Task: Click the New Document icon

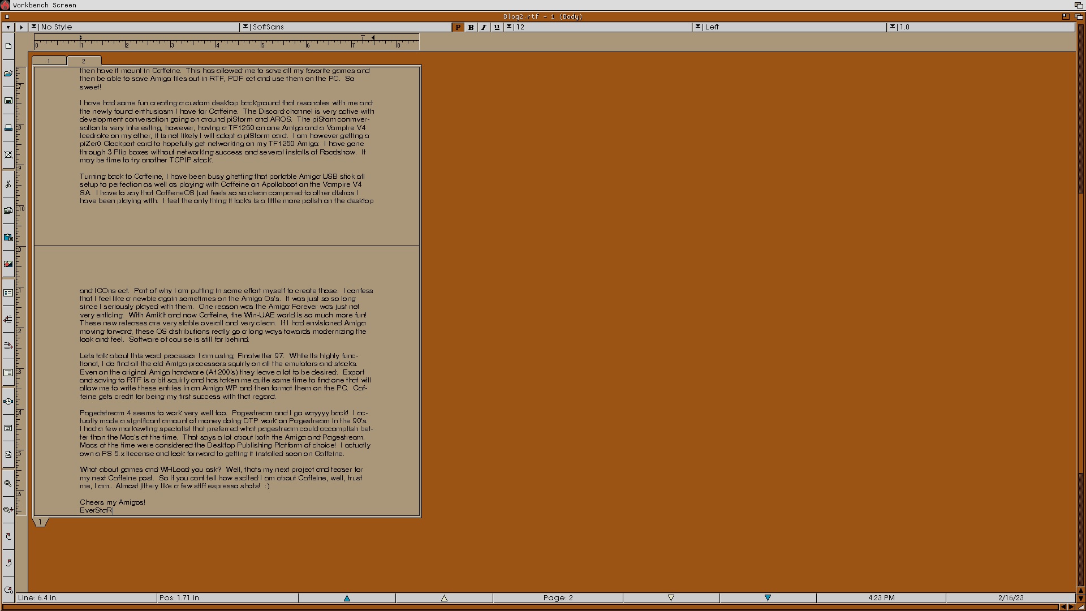Action: (8, 46)
